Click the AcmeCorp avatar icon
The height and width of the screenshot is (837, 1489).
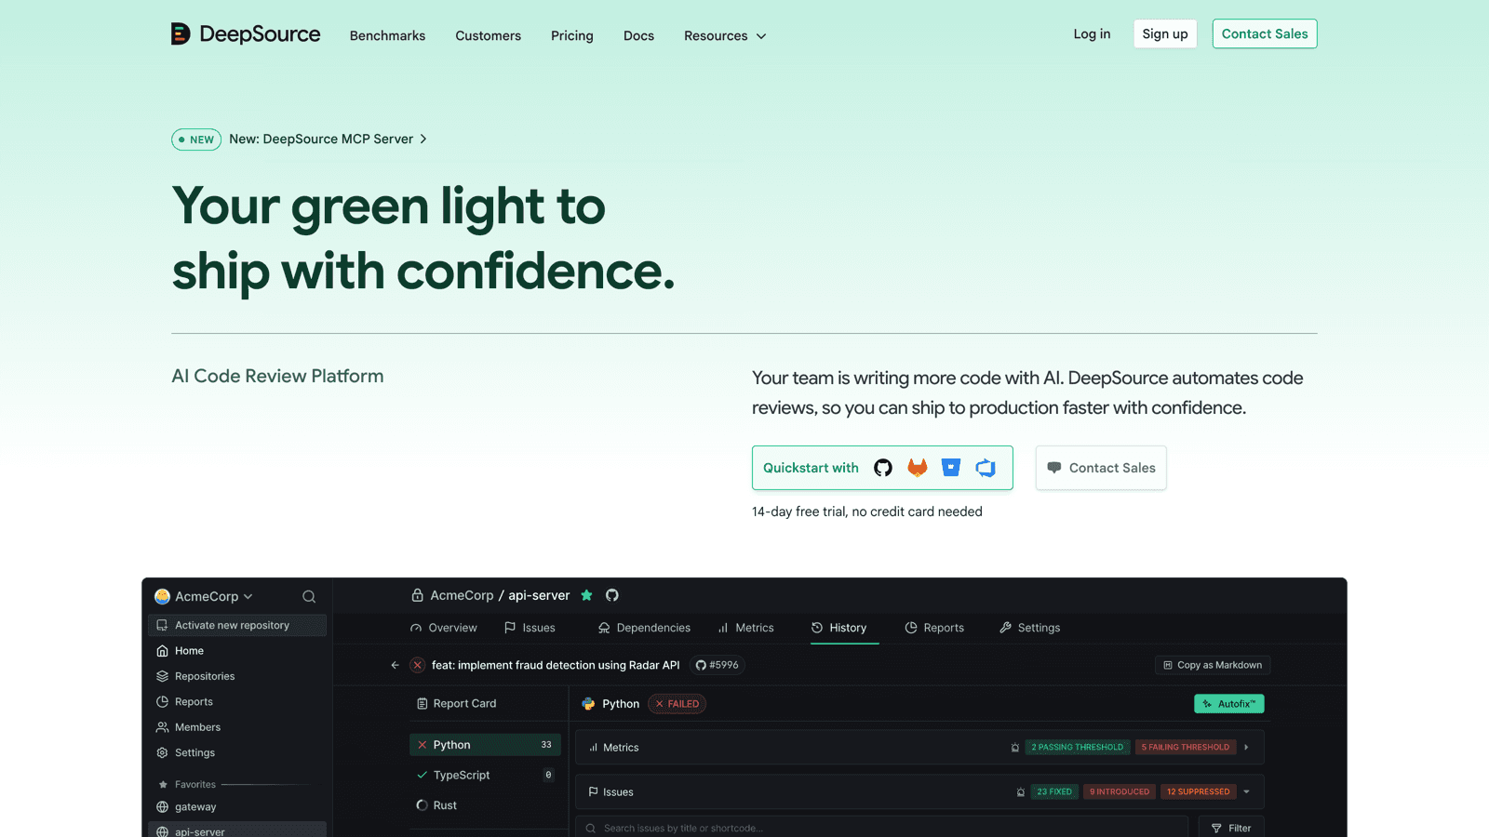click(163, 596)
